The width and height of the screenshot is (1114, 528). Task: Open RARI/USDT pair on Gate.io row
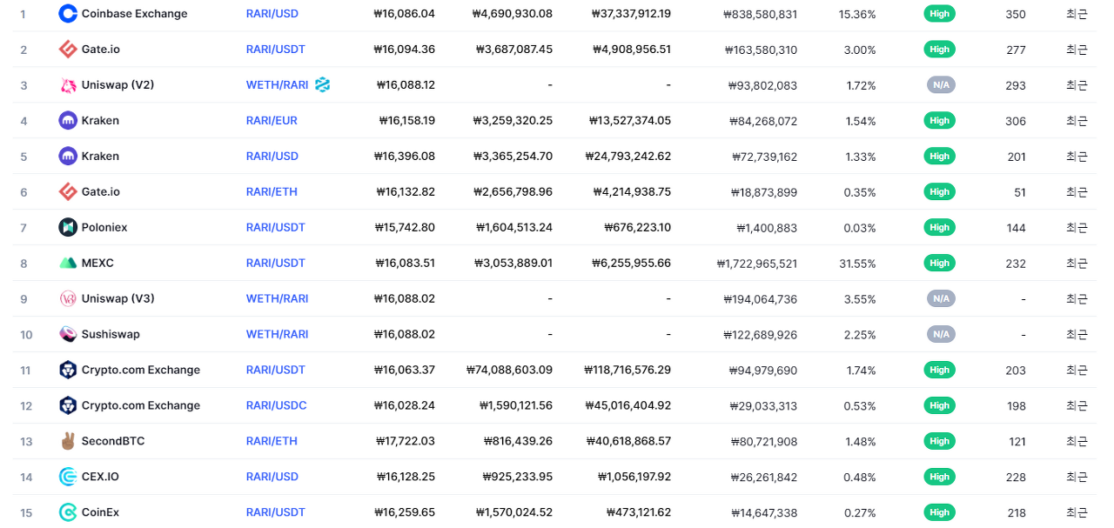[x=276, y=50]
